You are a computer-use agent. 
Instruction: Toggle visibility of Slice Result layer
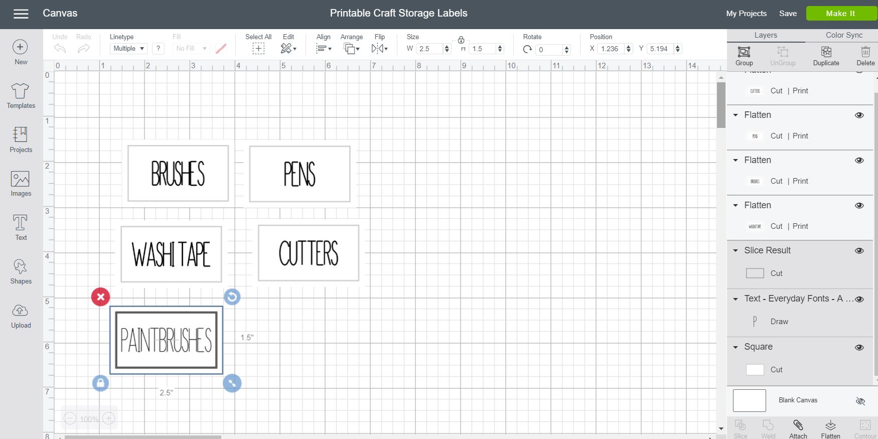click(859, 251)
